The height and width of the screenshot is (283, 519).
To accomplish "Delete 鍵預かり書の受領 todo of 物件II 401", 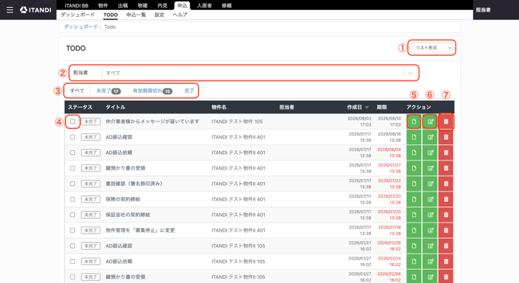I will 446,168.
